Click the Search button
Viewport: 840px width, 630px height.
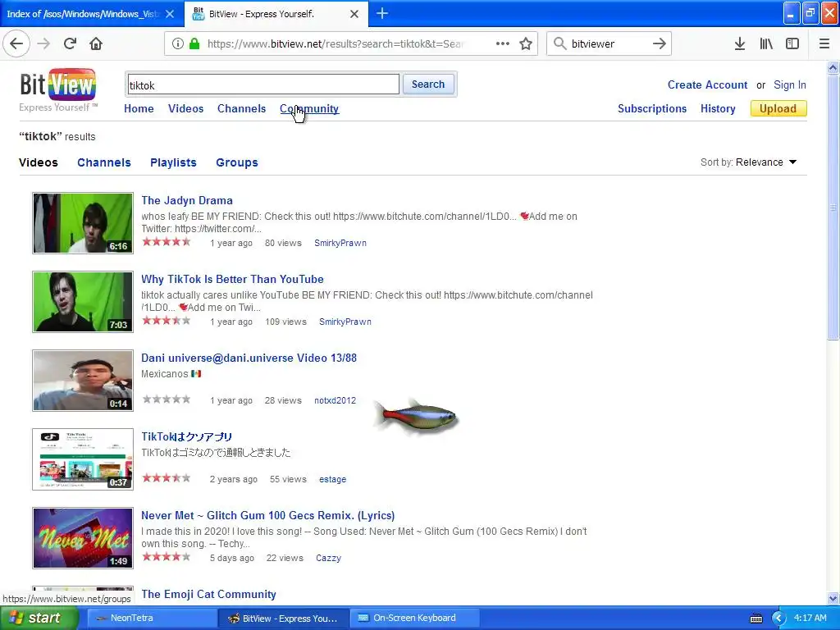pos(428,84)
